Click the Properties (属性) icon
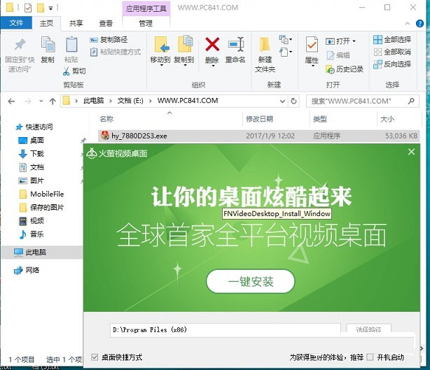This screenshot has height=370, width=430. tap(312, 44)
